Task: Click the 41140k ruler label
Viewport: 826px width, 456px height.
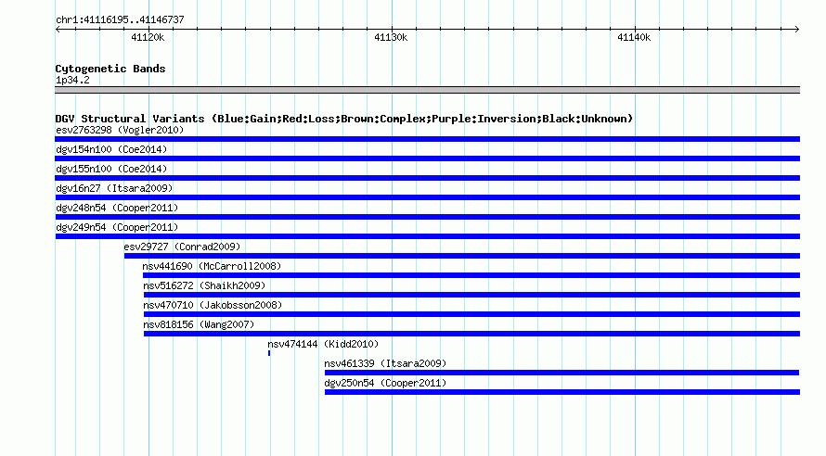Action: 634,37
